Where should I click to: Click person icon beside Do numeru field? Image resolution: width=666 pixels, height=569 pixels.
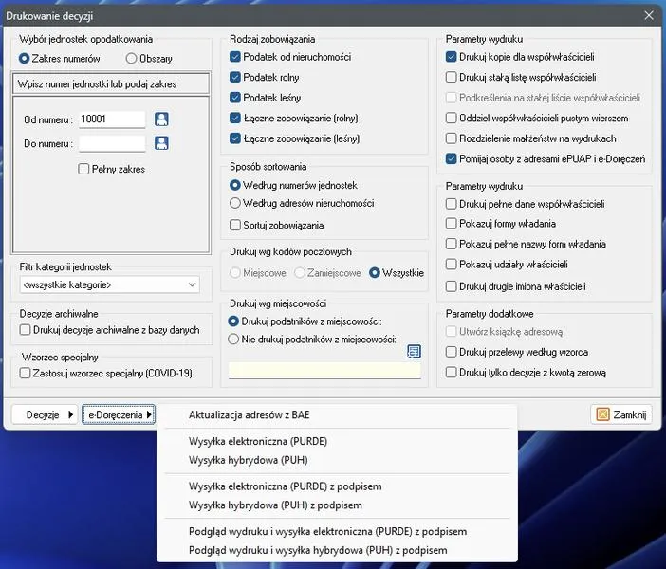(161, 143)
